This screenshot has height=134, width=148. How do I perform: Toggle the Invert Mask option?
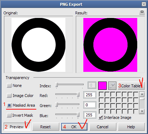20,115
